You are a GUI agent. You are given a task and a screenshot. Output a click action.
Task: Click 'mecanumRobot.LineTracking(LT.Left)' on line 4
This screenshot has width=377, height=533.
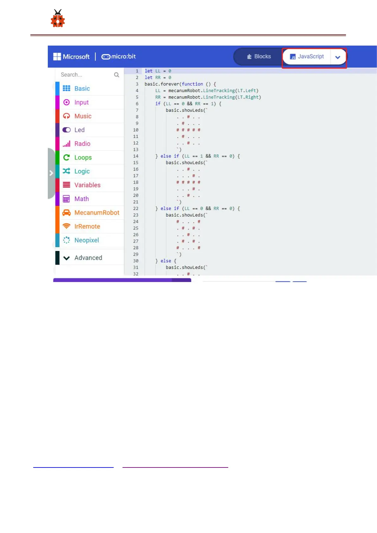(213, 91)
